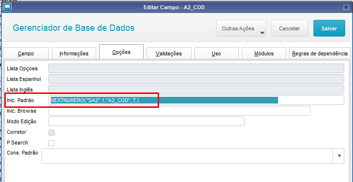Select the Opções tab
353x182 pixels.
(x=121, y=52)
